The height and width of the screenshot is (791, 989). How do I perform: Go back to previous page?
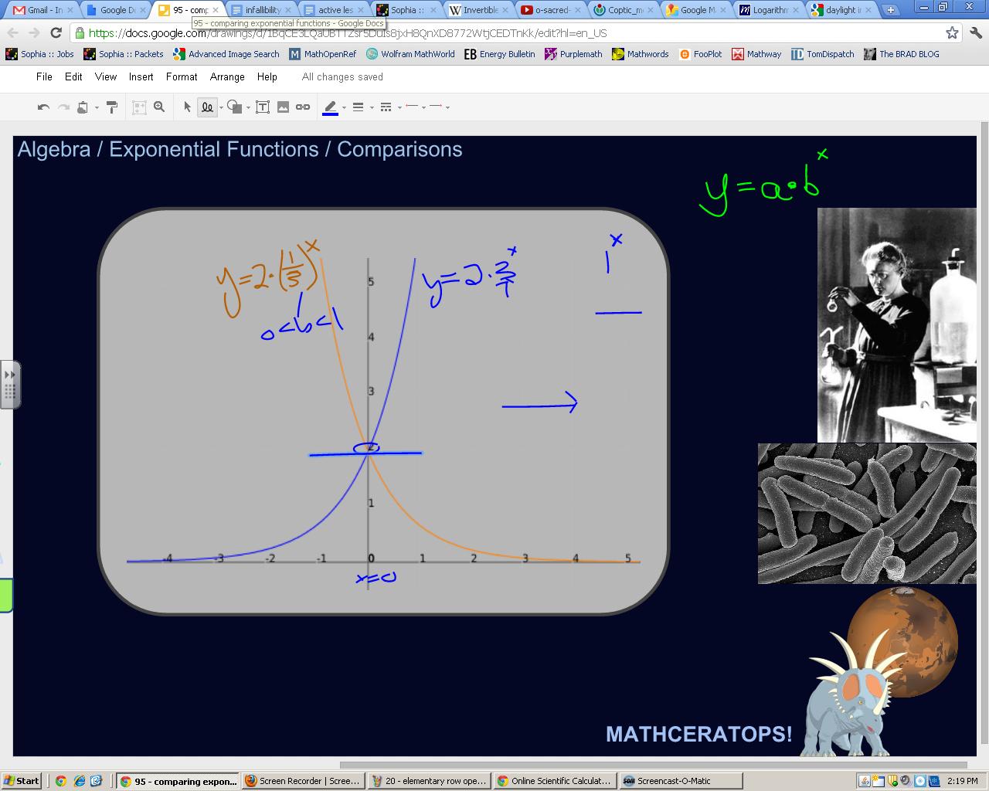pyautogui.click(x=12, y=33)
